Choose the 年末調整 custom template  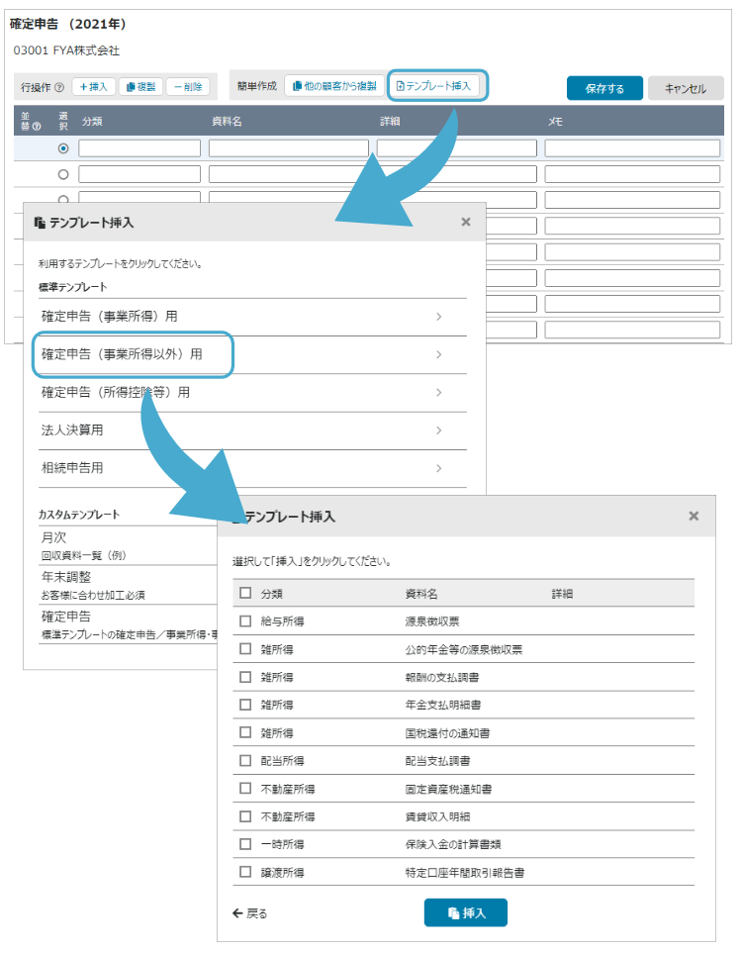pos(67,576)
